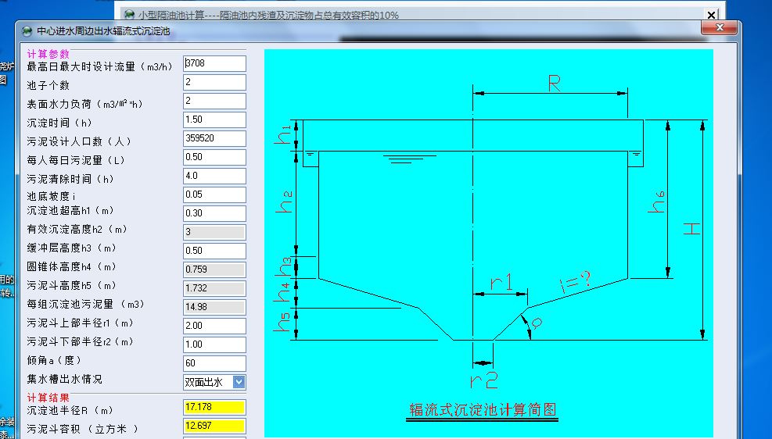Click the sludge removal time field showing 4.0
This screenshot has height=439, width=772.
click(x=214, y=176)
